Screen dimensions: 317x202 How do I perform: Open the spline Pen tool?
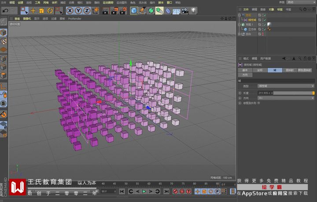coord(143,11)
